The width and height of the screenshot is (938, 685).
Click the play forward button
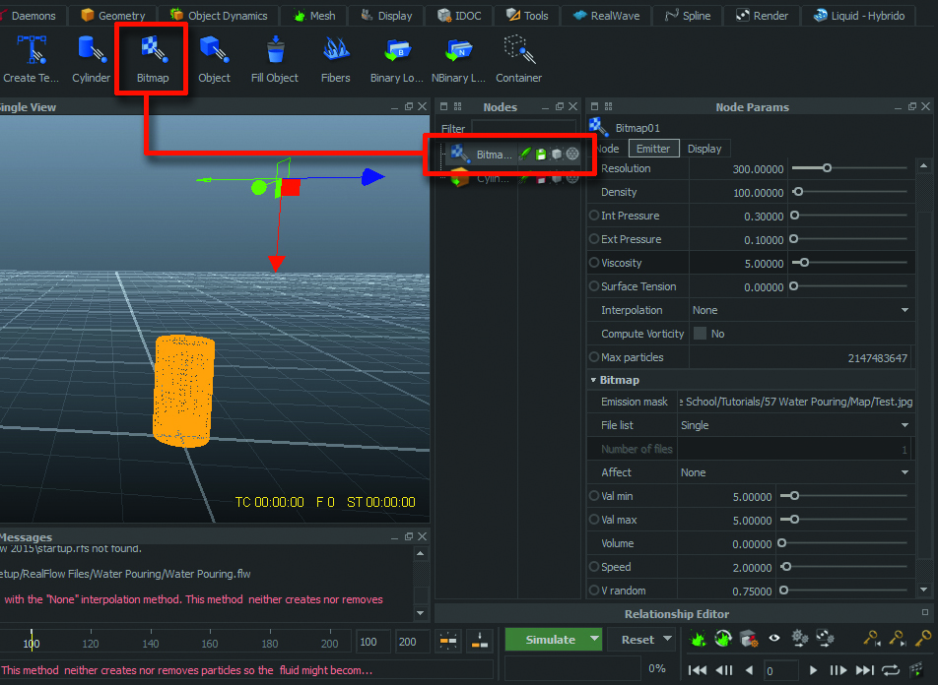click(813, 670)
